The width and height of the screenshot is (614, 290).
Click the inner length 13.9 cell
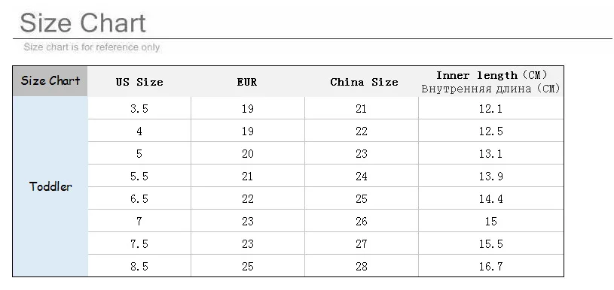tap(491, 176)
